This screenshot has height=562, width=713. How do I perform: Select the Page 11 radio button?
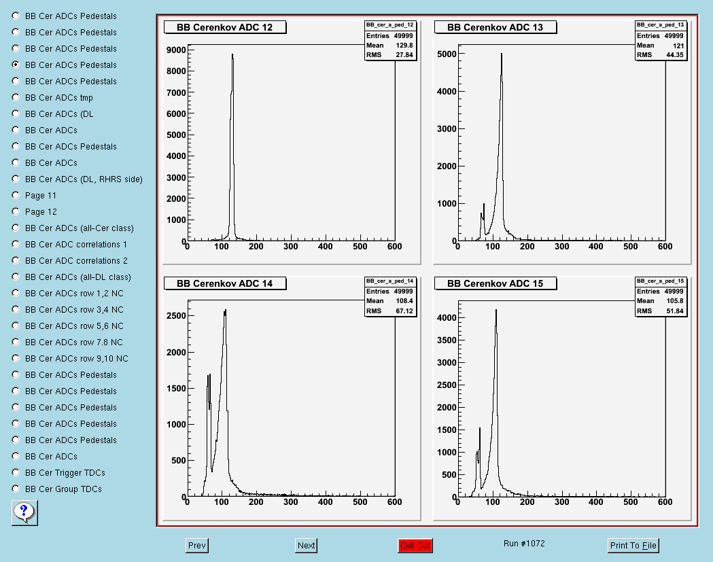coord(16,195)
